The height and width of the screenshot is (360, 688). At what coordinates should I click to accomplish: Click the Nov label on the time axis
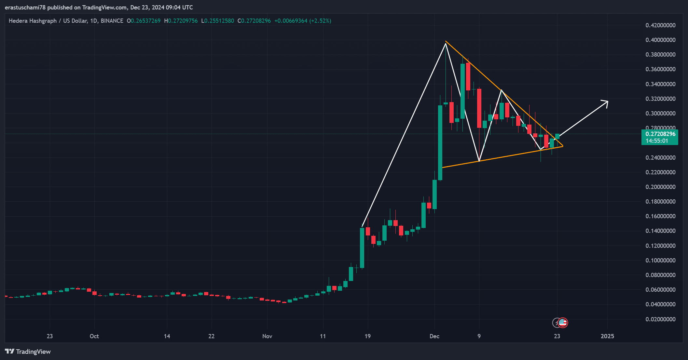point(267,336)
